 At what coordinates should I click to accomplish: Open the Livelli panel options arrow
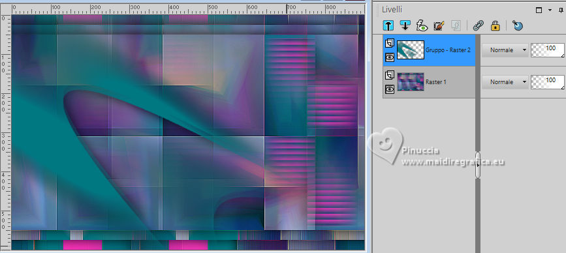[550, 10]
